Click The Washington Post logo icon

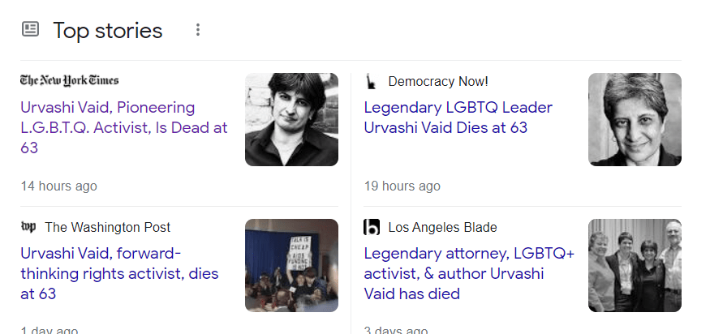click(x=28, y=227)
